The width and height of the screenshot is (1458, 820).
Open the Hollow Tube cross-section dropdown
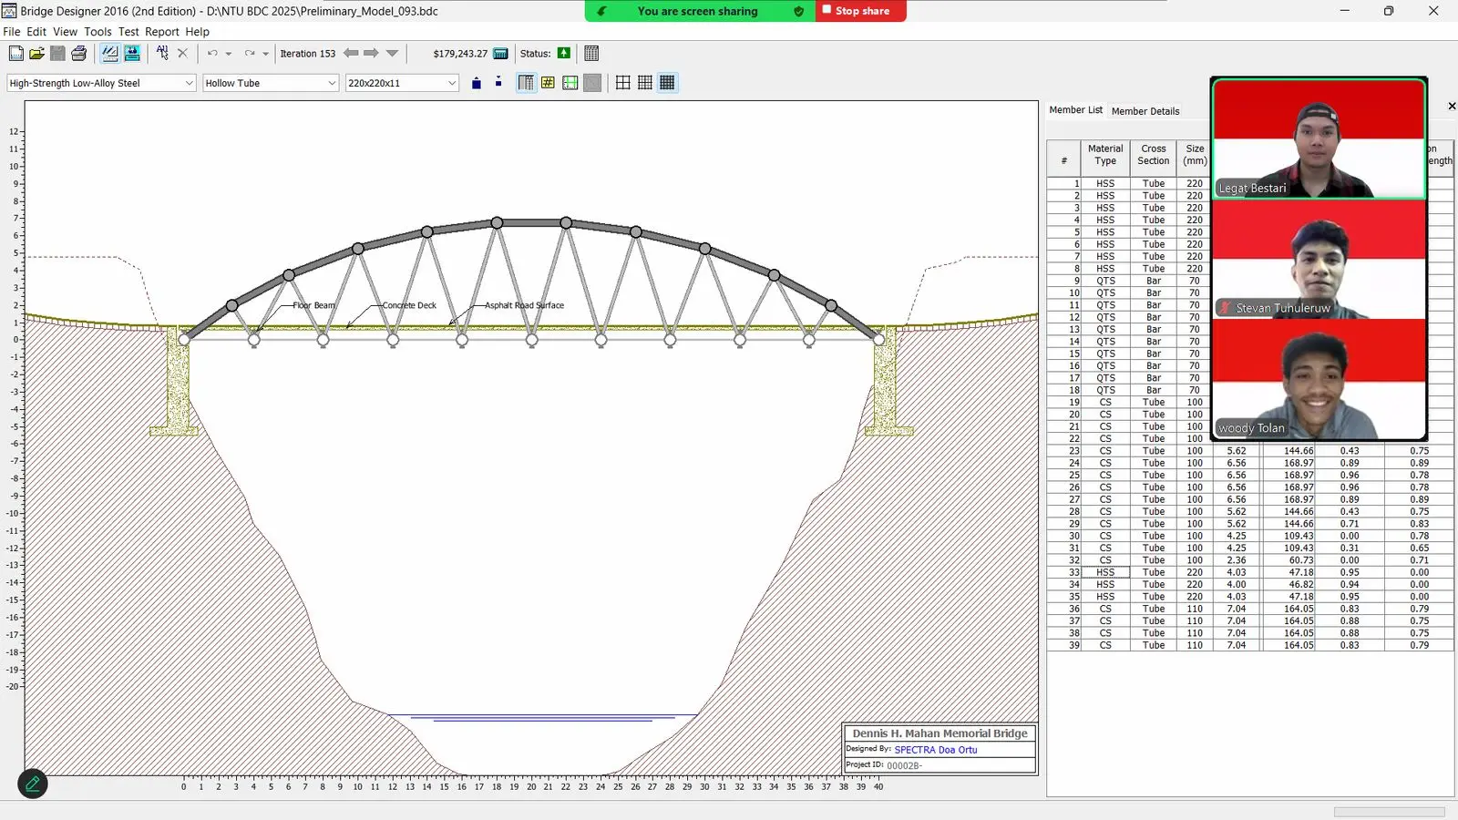[x=271, y=83]
